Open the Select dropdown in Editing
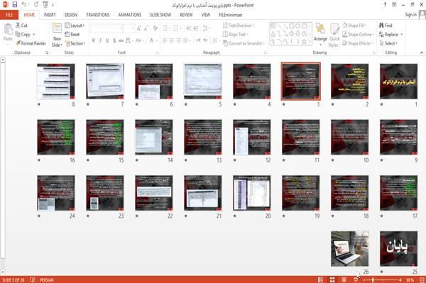This screenshot has width=426, height=283. coord(388,43)
